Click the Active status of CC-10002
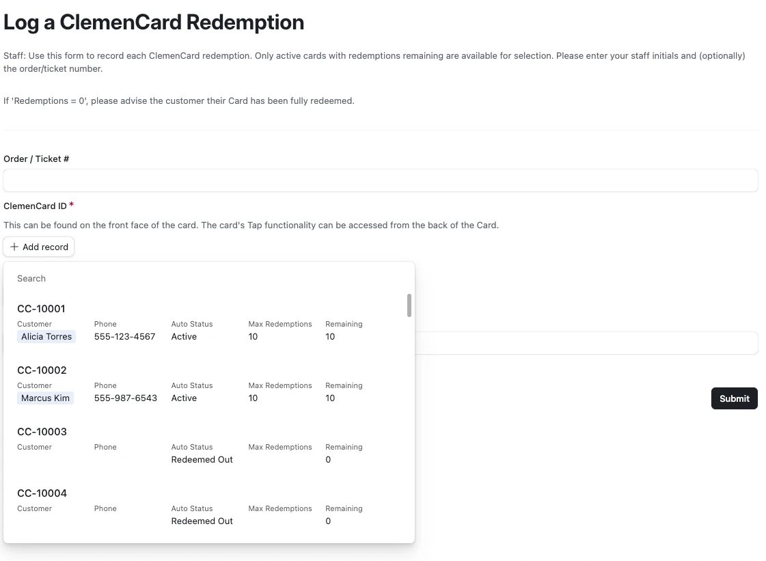 [184, 398]
